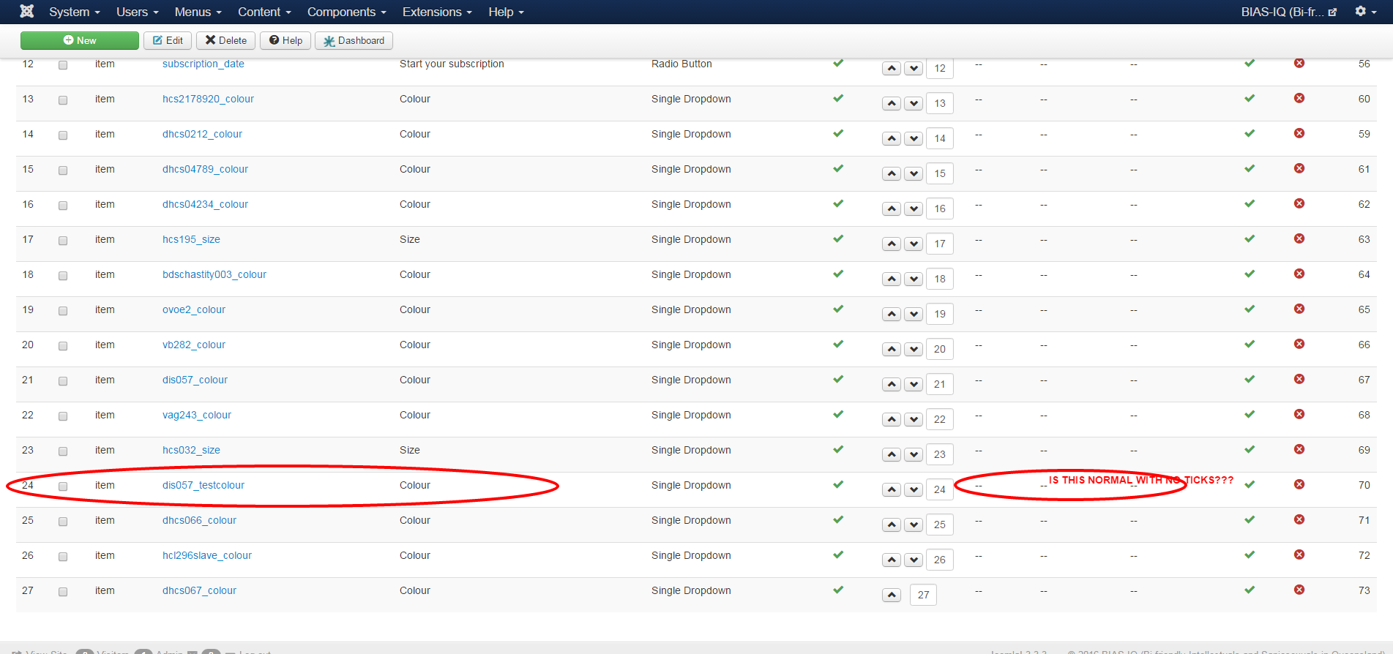Open the Menus dropdown
The height and width of the screenshot is (654, 1393).
tap(198, 12)
